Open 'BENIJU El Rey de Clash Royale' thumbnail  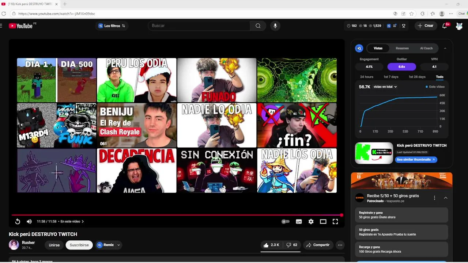pos(137,125)
